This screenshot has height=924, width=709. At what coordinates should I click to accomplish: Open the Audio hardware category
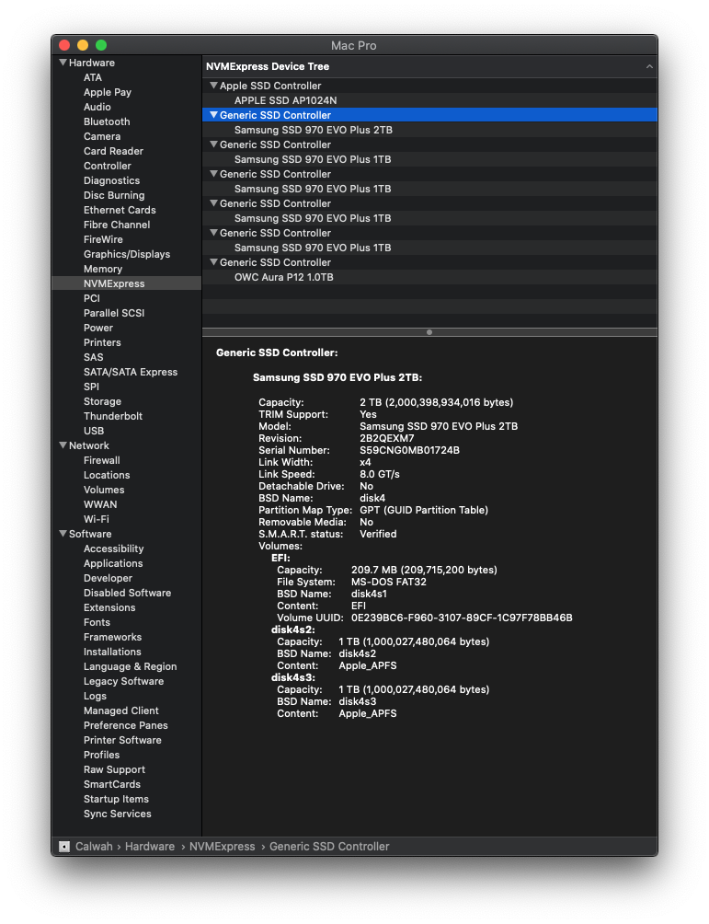pos(97,107)
